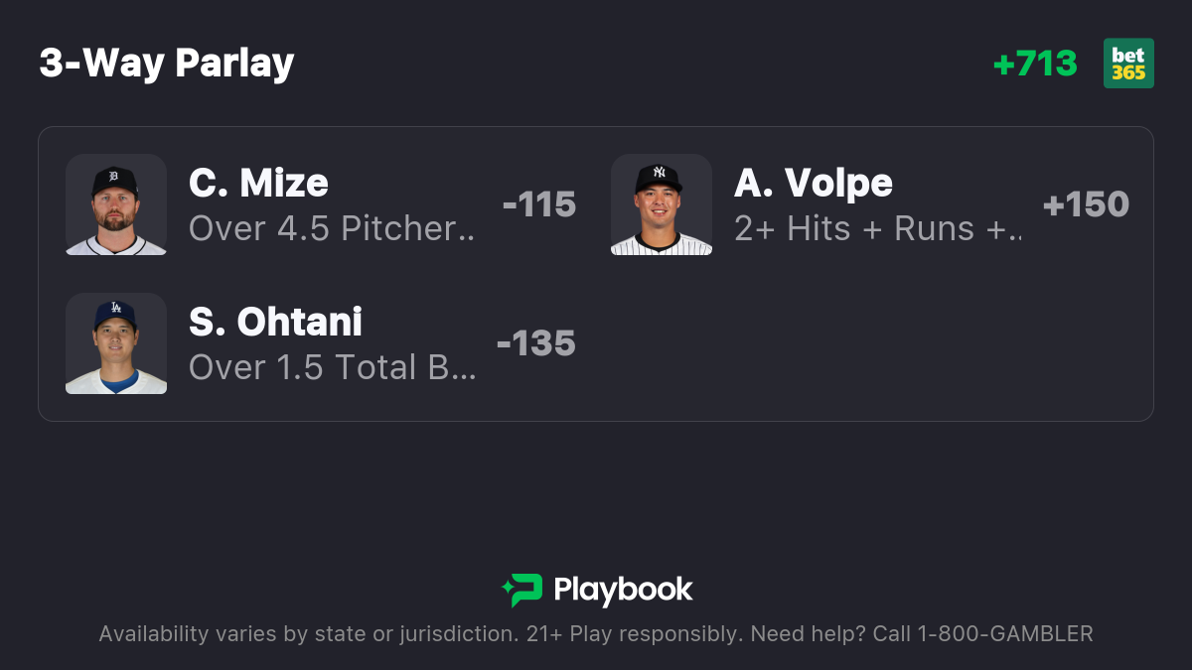1192x670 pixels.
Task: Click the Playbook wordmark text
Action: (x=623, y=591)
